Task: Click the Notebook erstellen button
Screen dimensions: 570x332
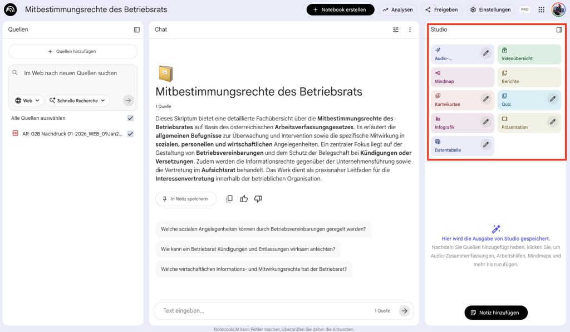Action: point(340,9)
